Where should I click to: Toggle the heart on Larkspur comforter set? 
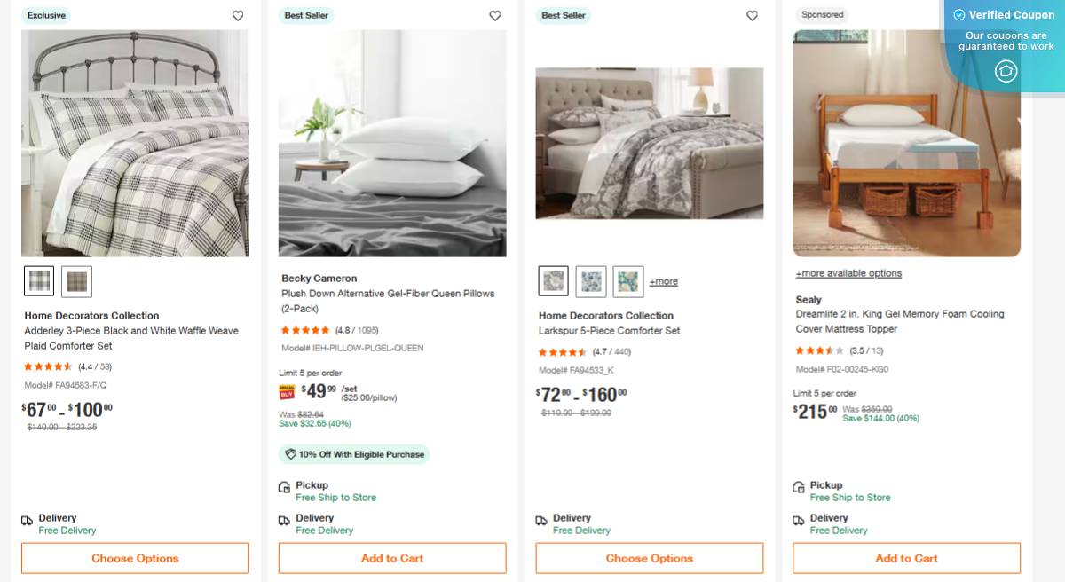pos(752,15)
